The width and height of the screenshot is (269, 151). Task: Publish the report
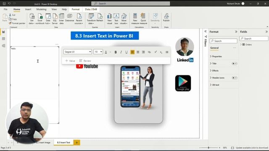[x=166, y=18]
